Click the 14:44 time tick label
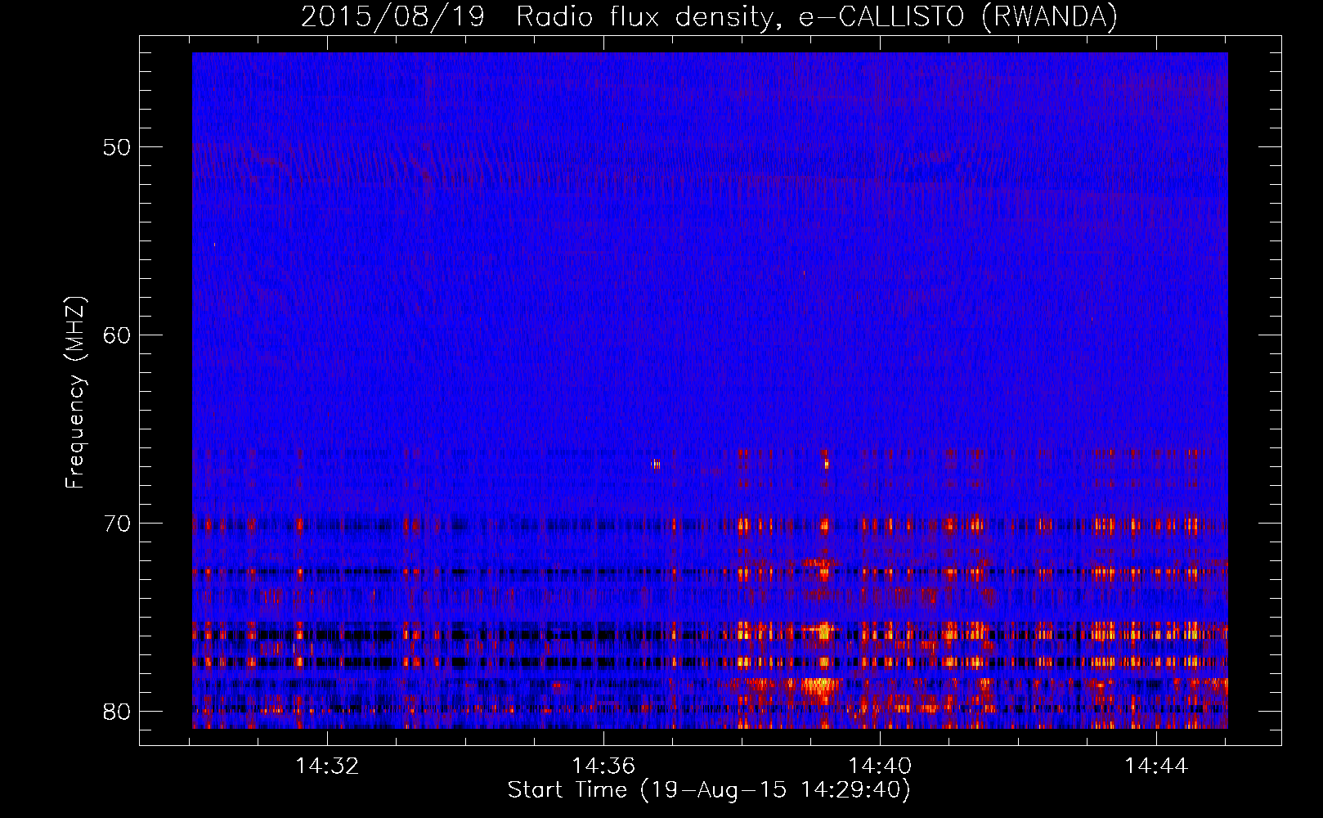The image size is (1323, 818). [x=1156, y=766]
